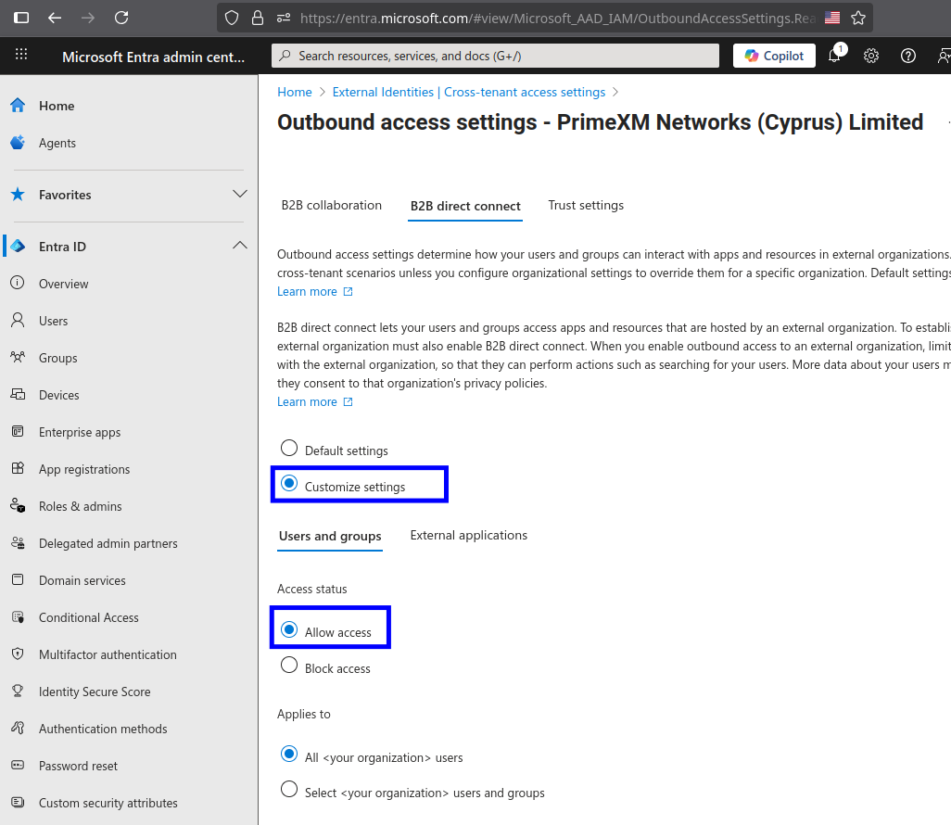Viewport: 951px width, 825px height.
Task: Select All <your organization> users radio
Action: pyautogui.click(x=289, y=754)
